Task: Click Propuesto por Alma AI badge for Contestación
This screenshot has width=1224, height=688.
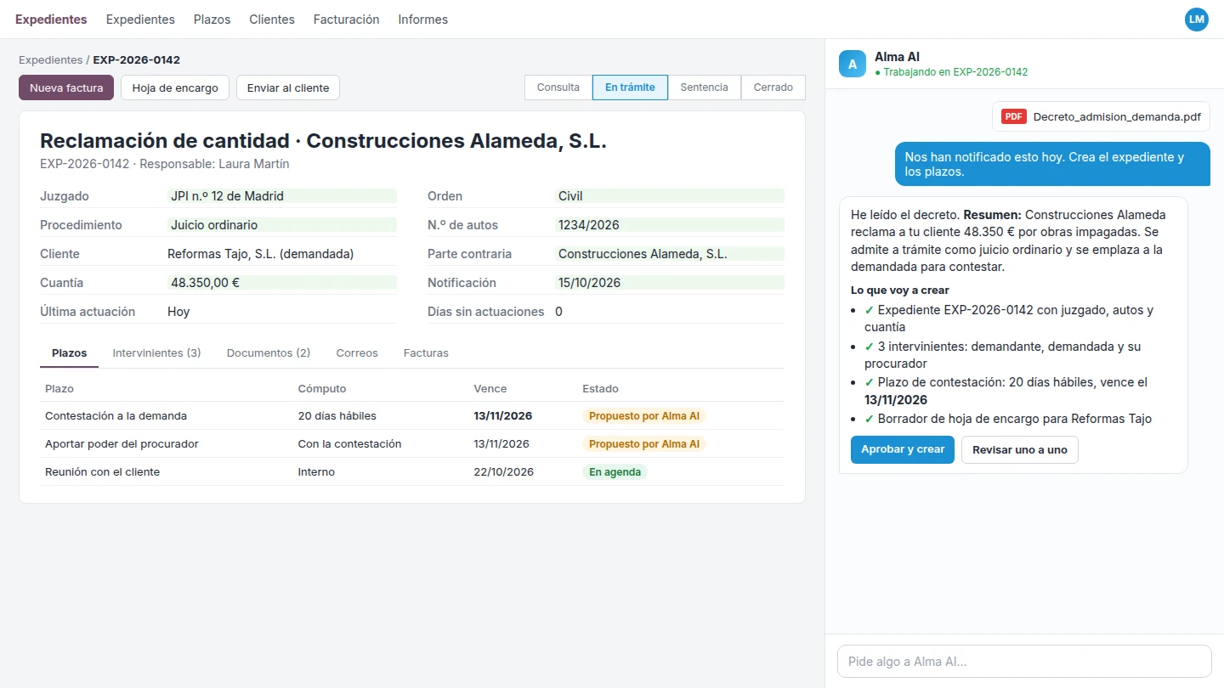Action: 644,416
